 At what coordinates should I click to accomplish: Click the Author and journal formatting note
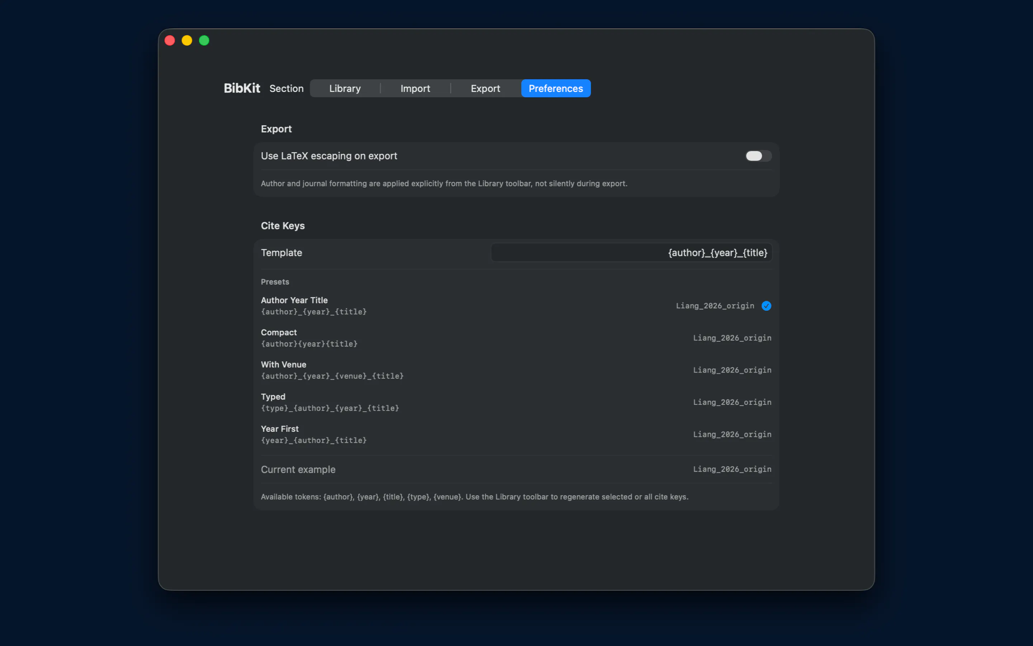(444, 183)
